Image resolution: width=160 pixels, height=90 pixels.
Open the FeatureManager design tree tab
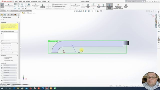pos(2,15)
